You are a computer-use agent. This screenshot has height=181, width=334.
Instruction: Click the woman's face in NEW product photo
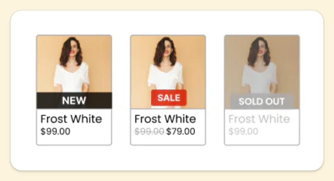coord(72,48)
